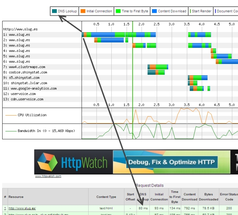
Task: Open request number 1 link in table
Action: click(5, 208)
